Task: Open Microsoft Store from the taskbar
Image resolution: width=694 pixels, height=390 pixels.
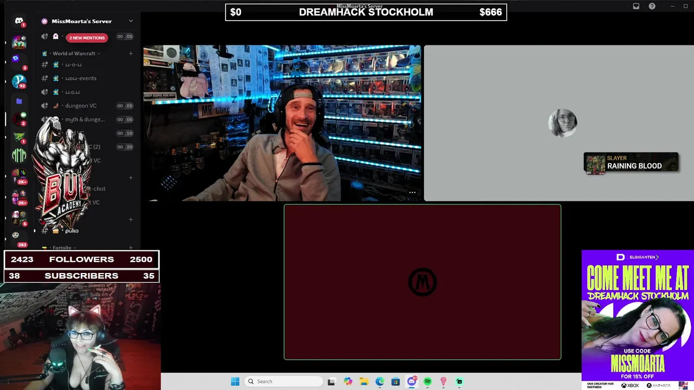Action: coord(396,381)
